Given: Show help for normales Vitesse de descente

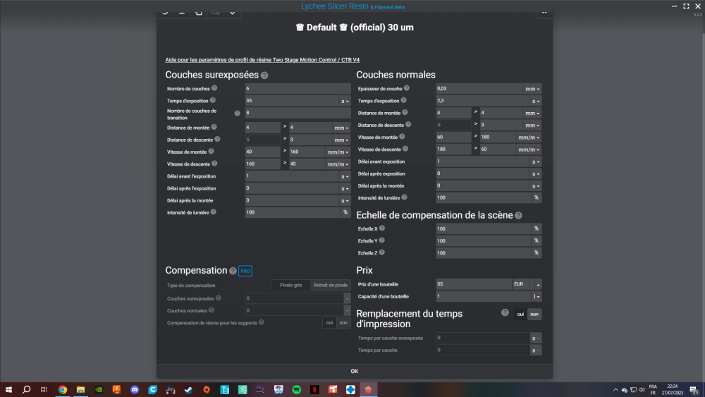Looking at the screenshot, I should point(405,149).
